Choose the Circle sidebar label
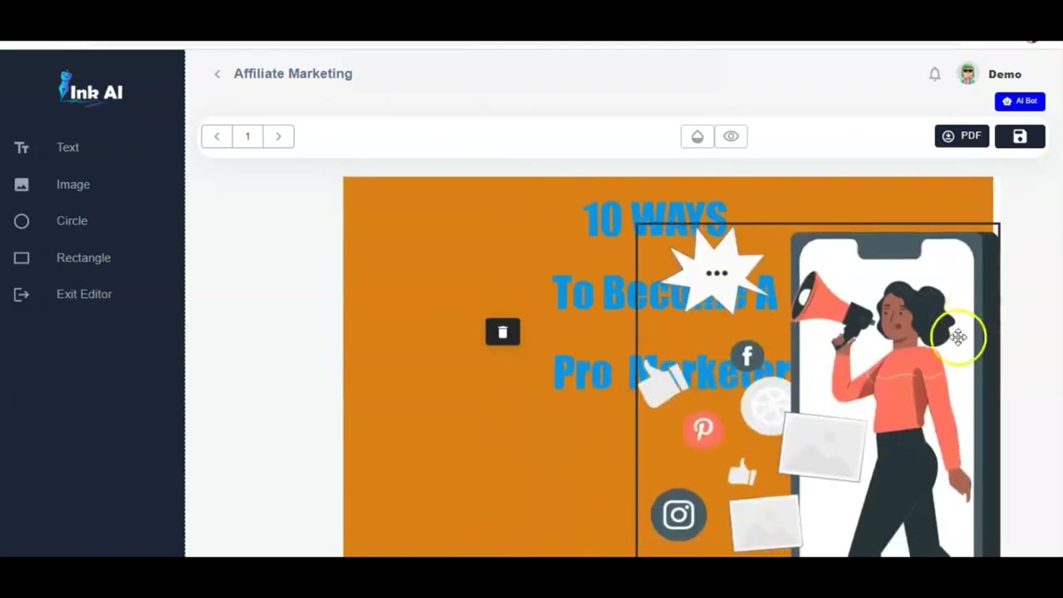The width and height of the screenshot is (1063, 598). (72, 221)
